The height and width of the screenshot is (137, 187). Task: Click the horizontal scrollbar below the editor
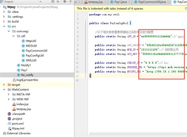coord(138,134)
